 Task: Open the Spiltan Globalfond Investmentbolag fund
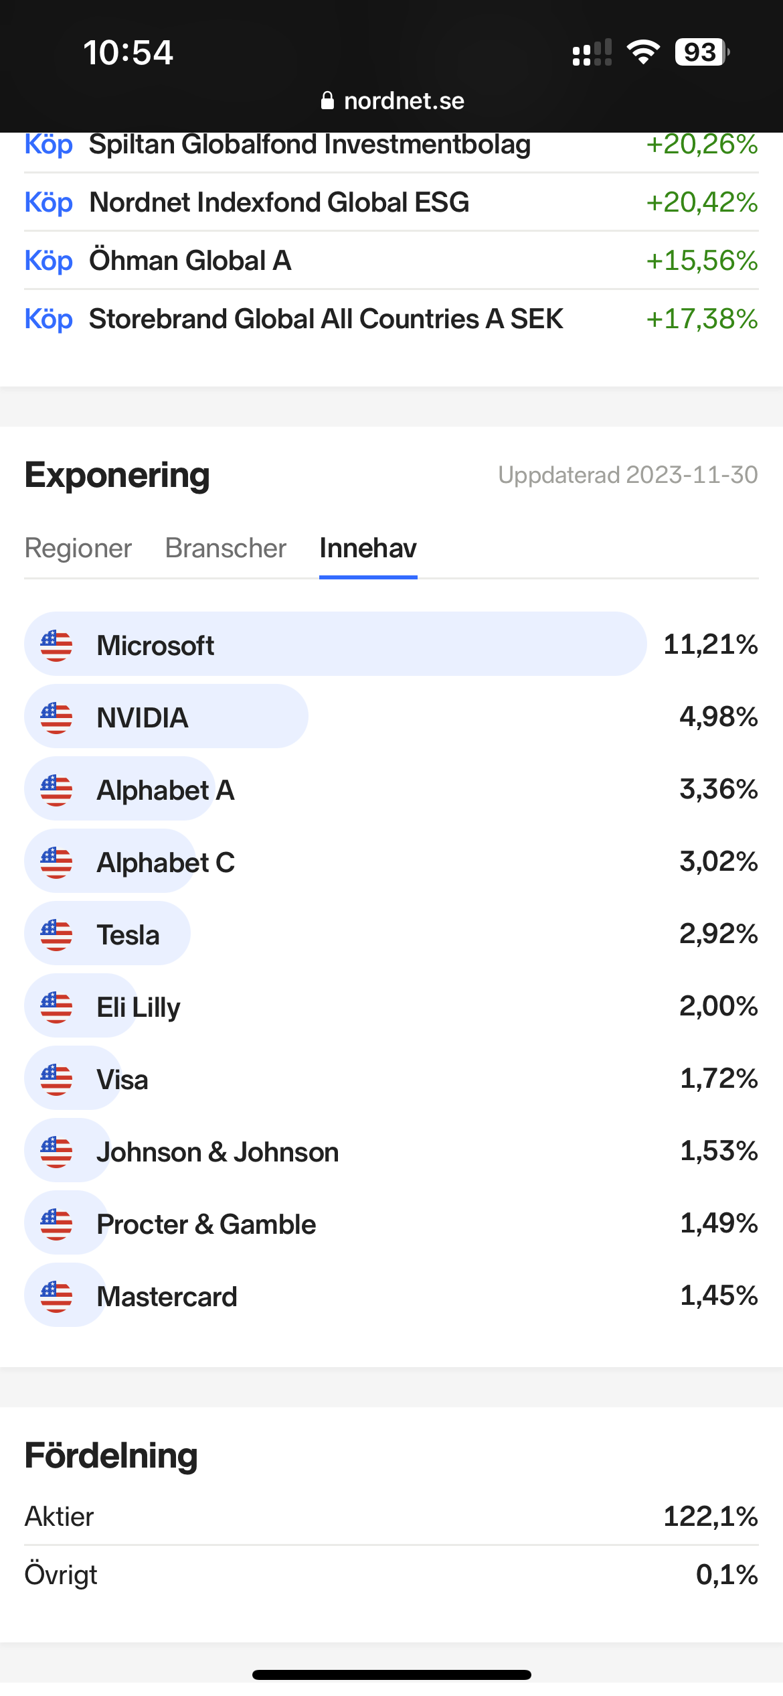309,145
